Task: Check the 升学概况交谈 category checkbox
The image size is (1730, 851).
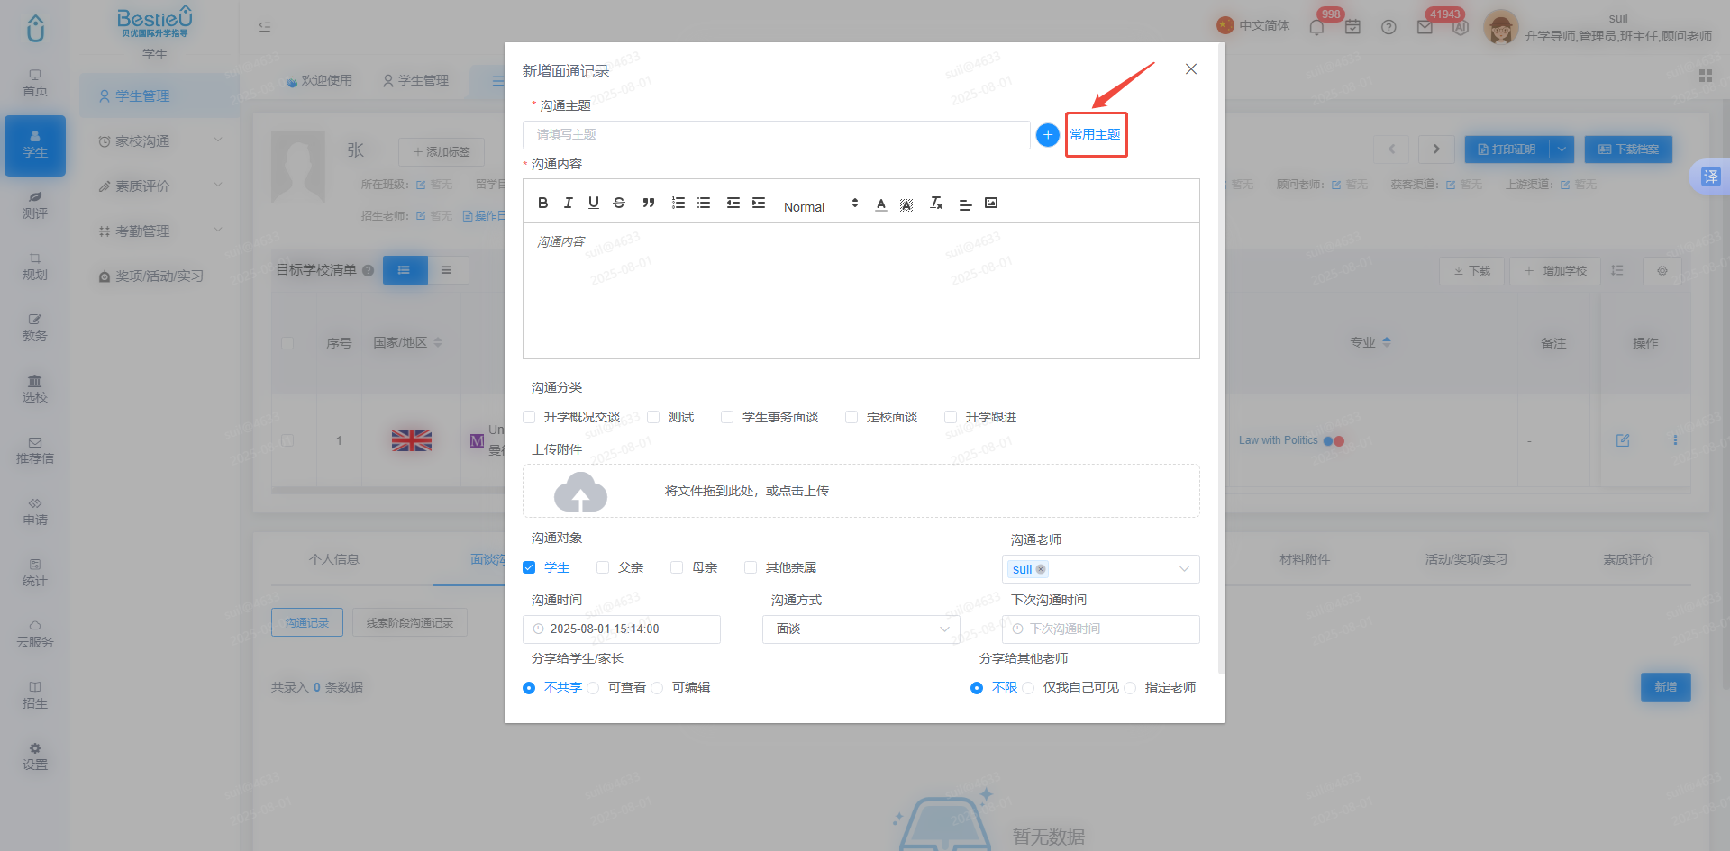Action: tap(529, 417)
